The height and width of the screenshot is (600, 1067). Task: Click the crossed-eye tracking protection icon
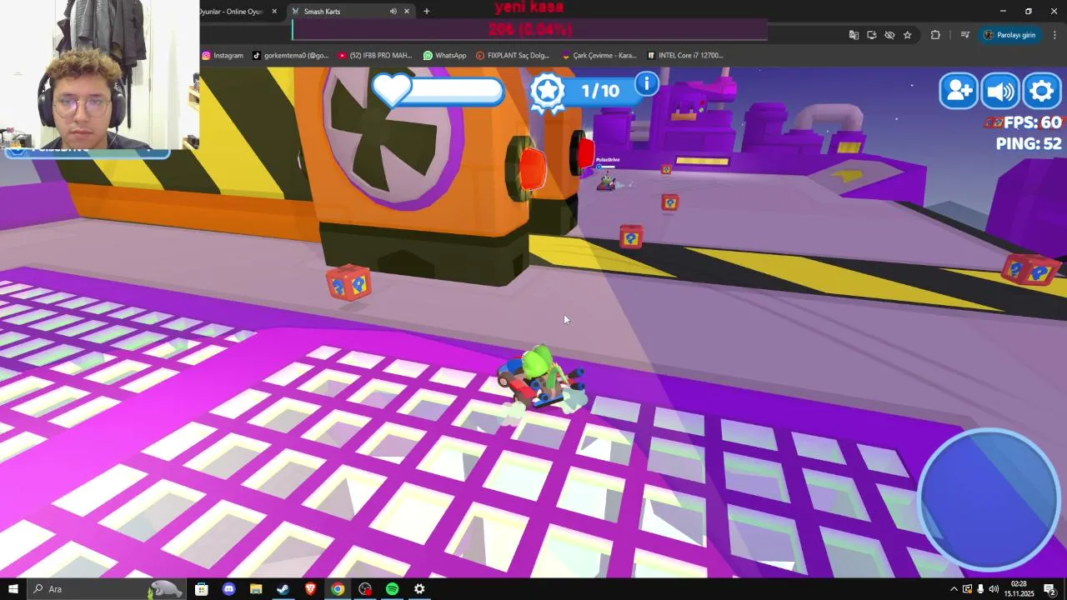[x=889, y=35]
